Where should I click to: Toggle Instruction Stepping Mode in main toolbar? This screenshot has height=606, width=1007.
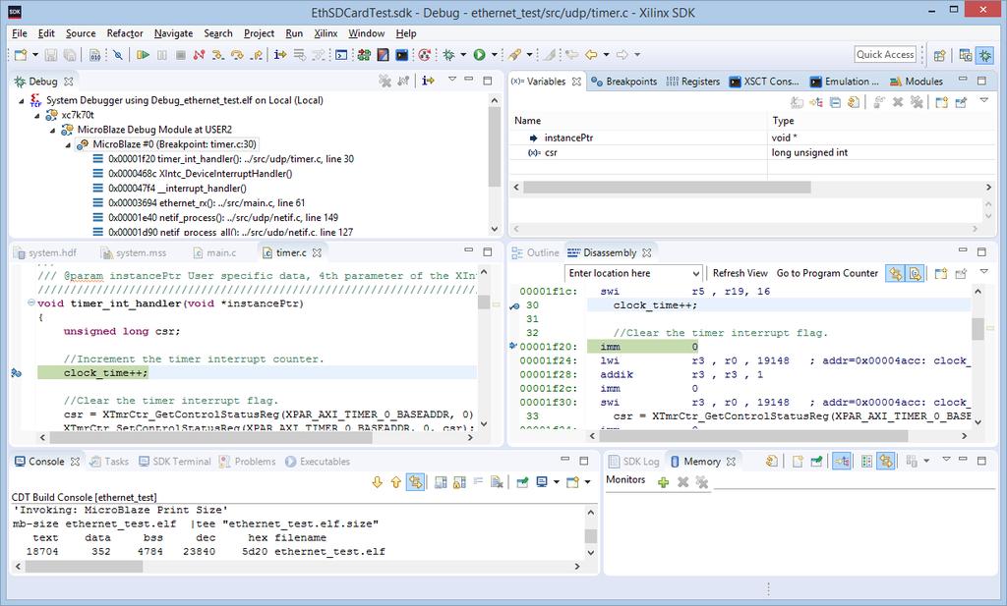(x=280, y=55)
